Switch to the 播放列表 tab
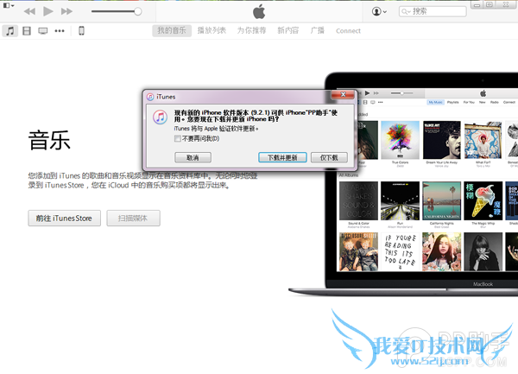Screen dimensions: 518x374 (x=212, y=31)
